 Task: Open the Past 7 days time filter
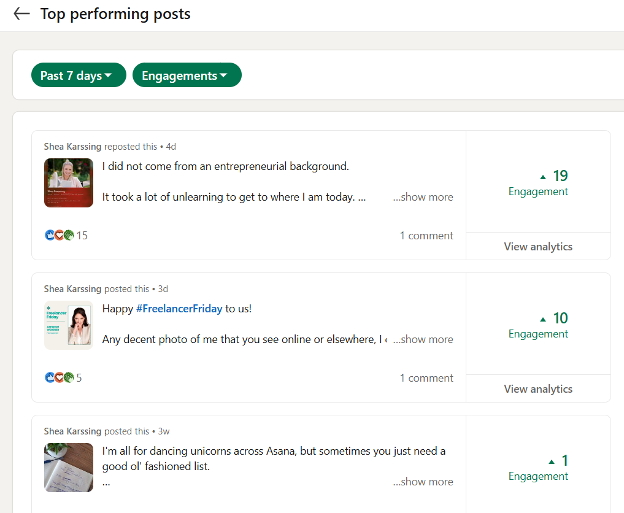pyautogui.click(x=79, y=75)
